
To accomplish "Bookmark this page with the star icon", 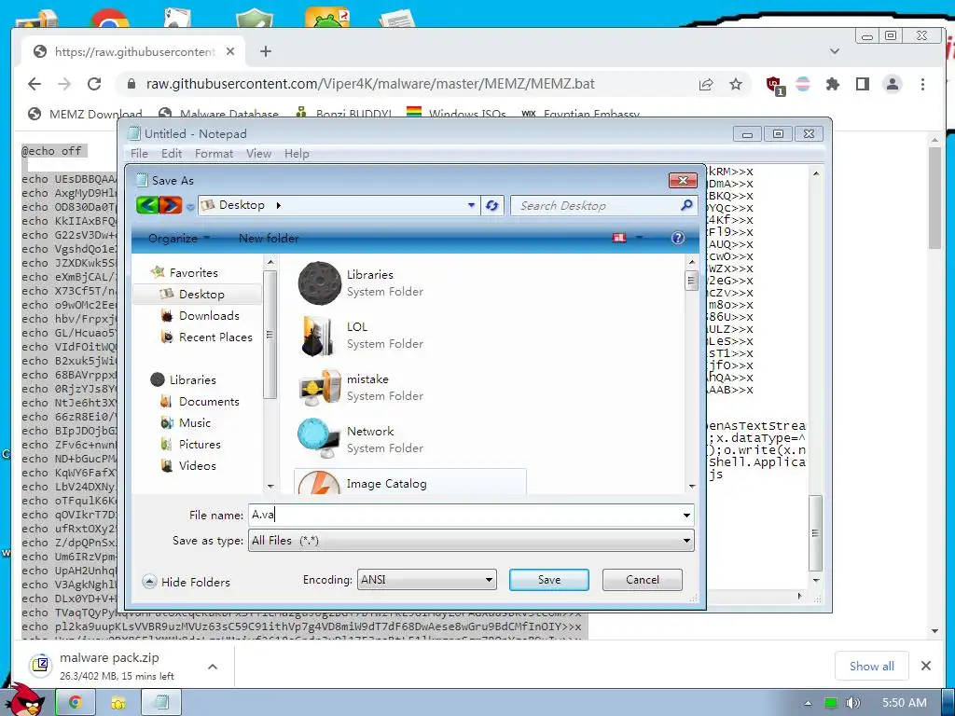I will tap(736, 84).
